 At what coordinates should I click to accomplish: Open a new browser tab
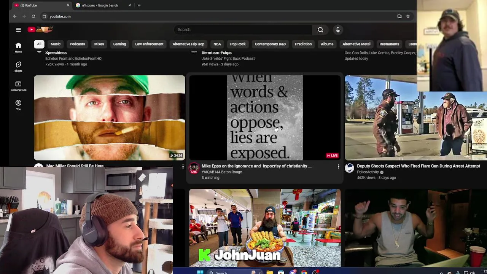pos(139,5)
